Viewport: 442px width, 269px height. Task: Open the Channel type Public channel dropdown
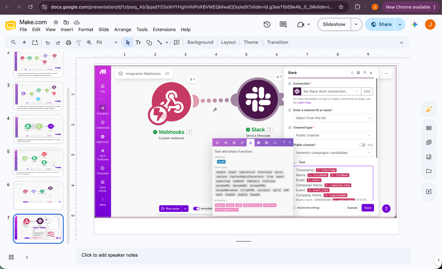coord(333,135)
